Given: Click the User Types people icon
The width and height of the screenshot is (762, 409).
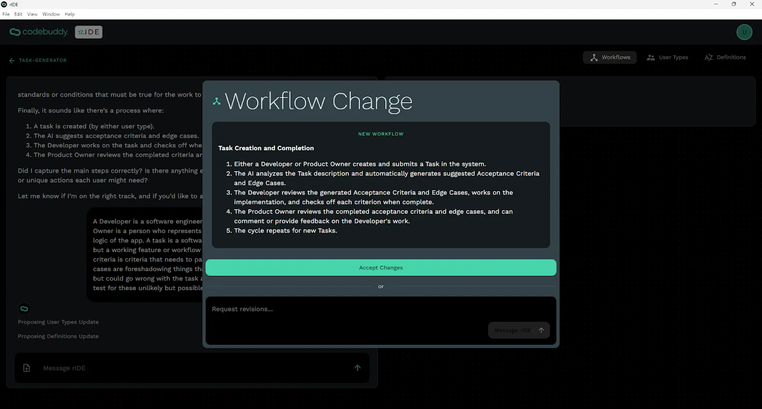Looking at the screenshot, I should [x=651, y=58].
